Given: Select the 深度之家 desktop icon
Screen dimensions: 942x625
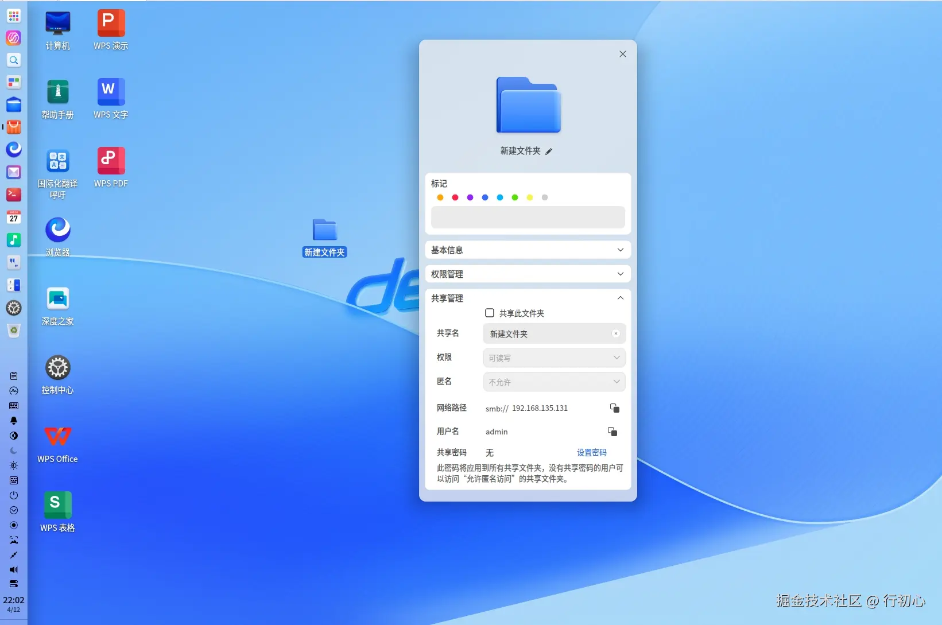Looking at the screenshot, I should [58, 306].
